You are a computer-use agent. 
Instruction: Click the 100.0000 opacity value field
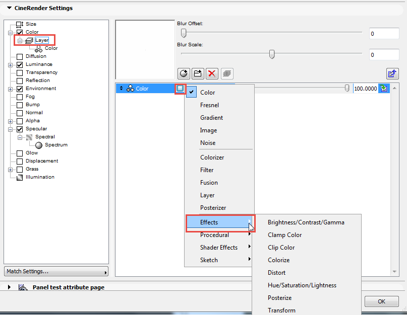[x=366, y=89]
